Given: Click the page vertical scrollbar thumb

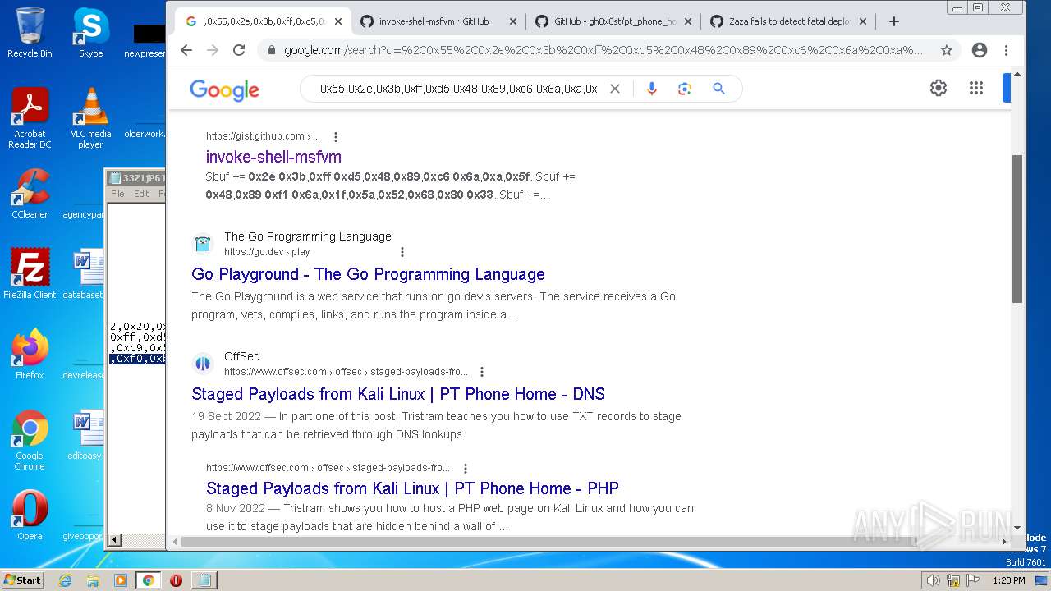Looking at the screenshot, I should tap(1017, 228).
